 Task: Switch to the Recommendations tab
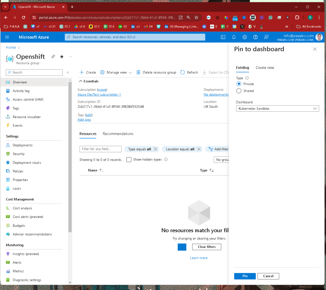pyautogui.click(x=118, y=134)
